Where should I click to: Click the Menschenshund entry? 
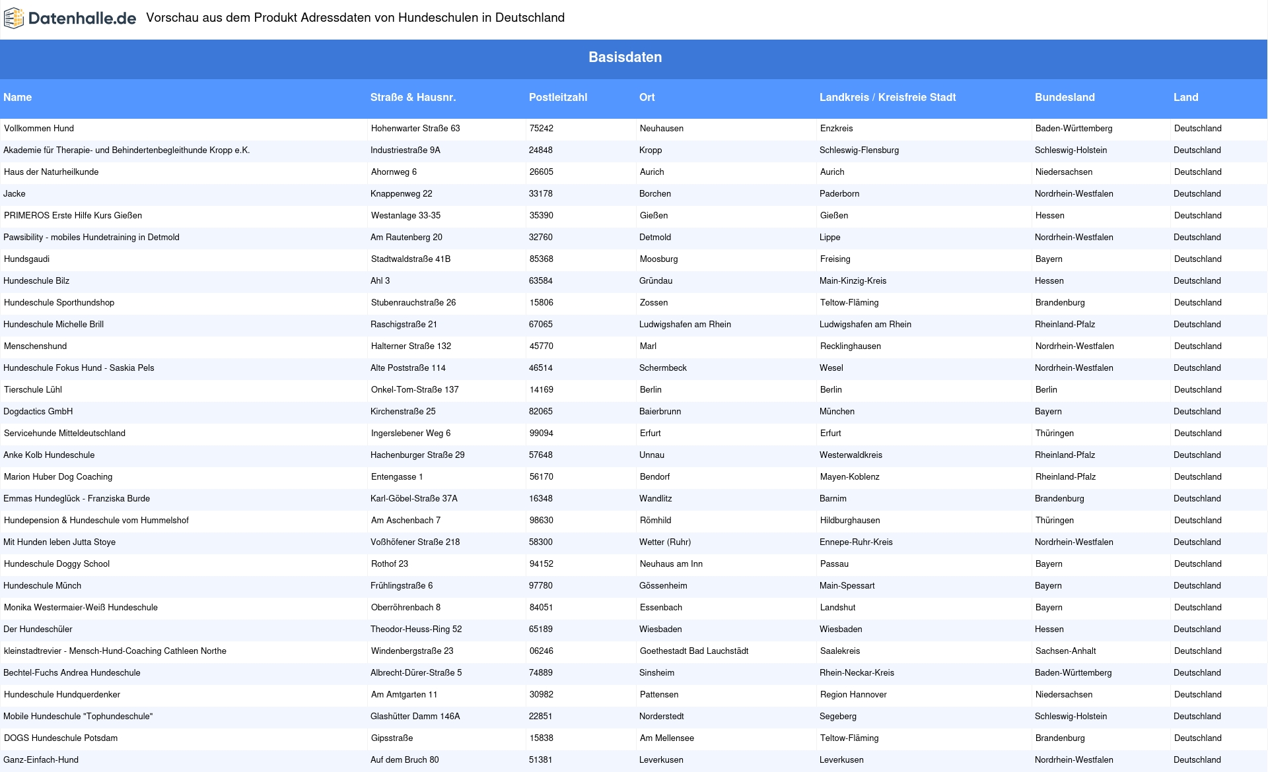click(x=35, y=346)
